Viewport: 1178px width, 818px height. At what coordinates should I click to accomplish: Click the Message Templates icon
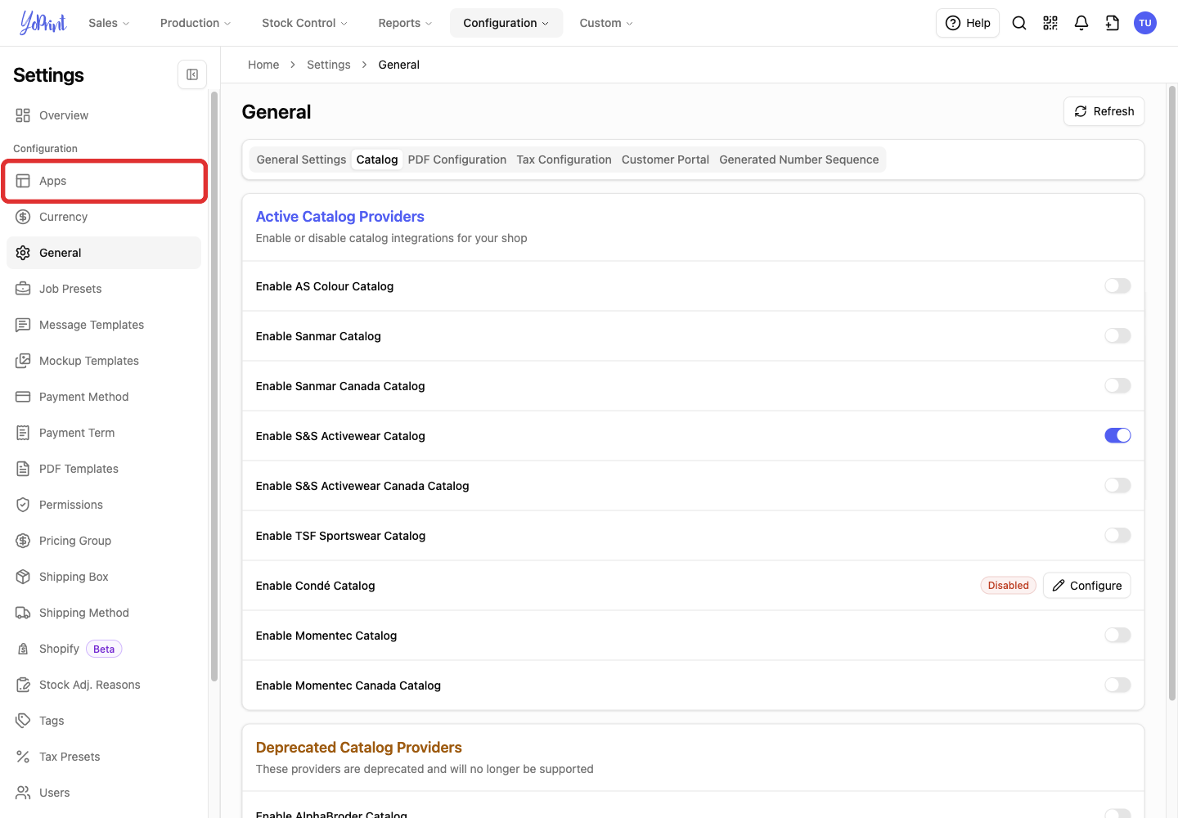coord(23,325)
